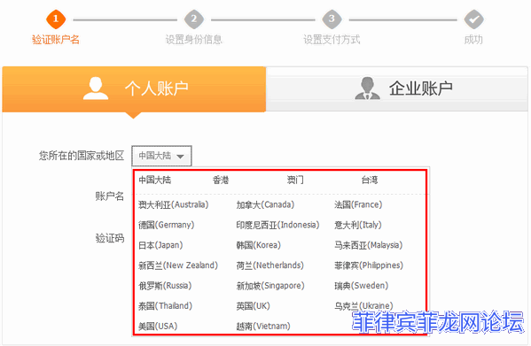The image size is (531, 346).
Task: Click the personal account person icon
Action: coord(96,88)
